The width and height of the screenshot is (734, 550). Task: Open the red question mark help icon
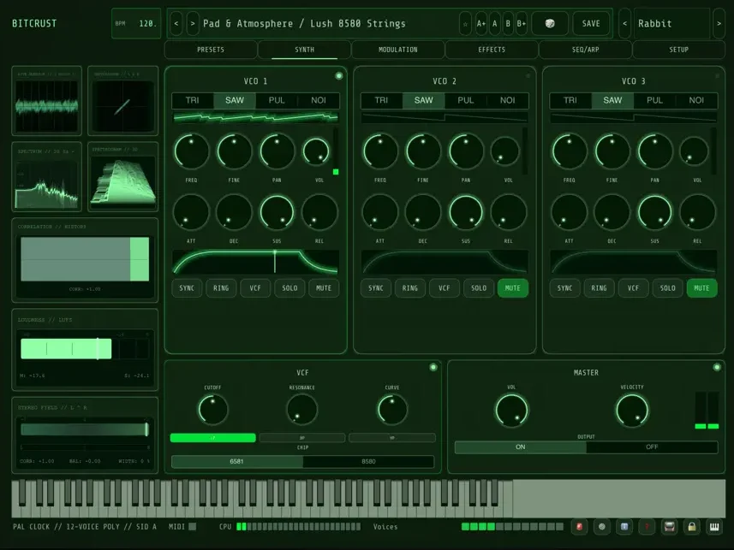647,527
